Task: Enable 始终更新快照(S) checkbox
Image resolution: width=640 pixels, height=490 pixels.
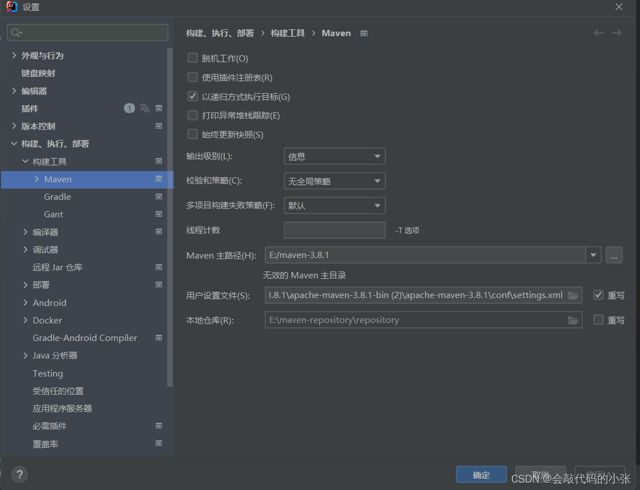Action: [192, 134]
